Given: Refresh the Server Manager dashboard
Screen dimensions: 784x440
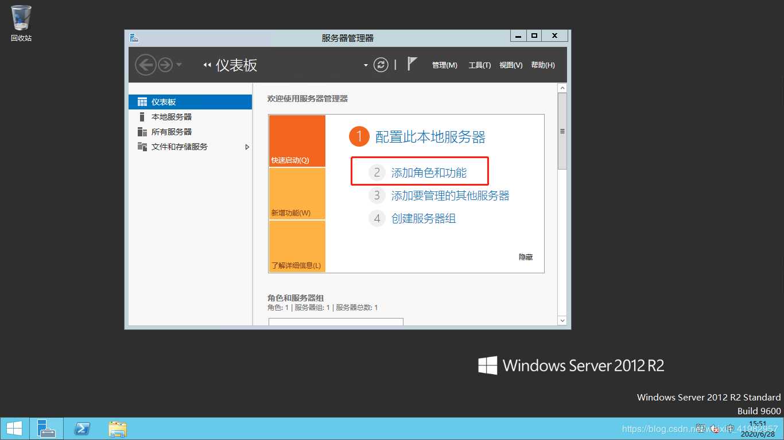Looking at the screenshot, I should pos(381,65).
